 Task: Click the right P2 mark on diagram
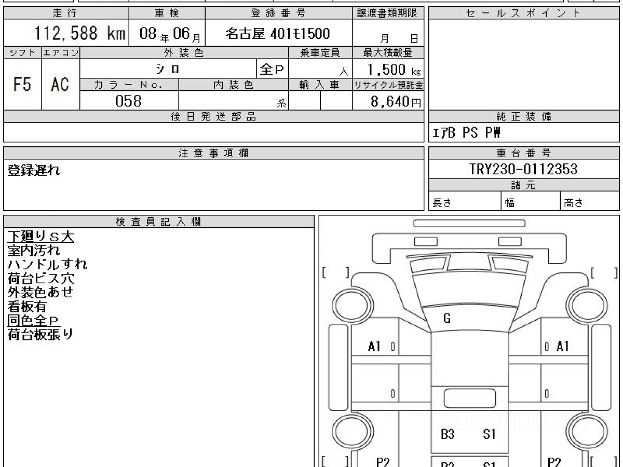[x=554, y=461]
